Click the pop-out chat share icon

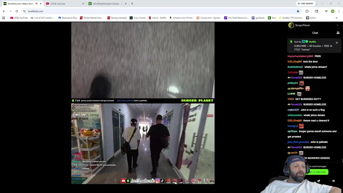tap(319, 181)
